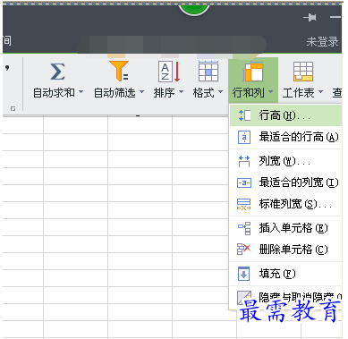The image size is (348, 339).
Task: Click the AutoFilter funnel icon
Action: click(119, 71)
